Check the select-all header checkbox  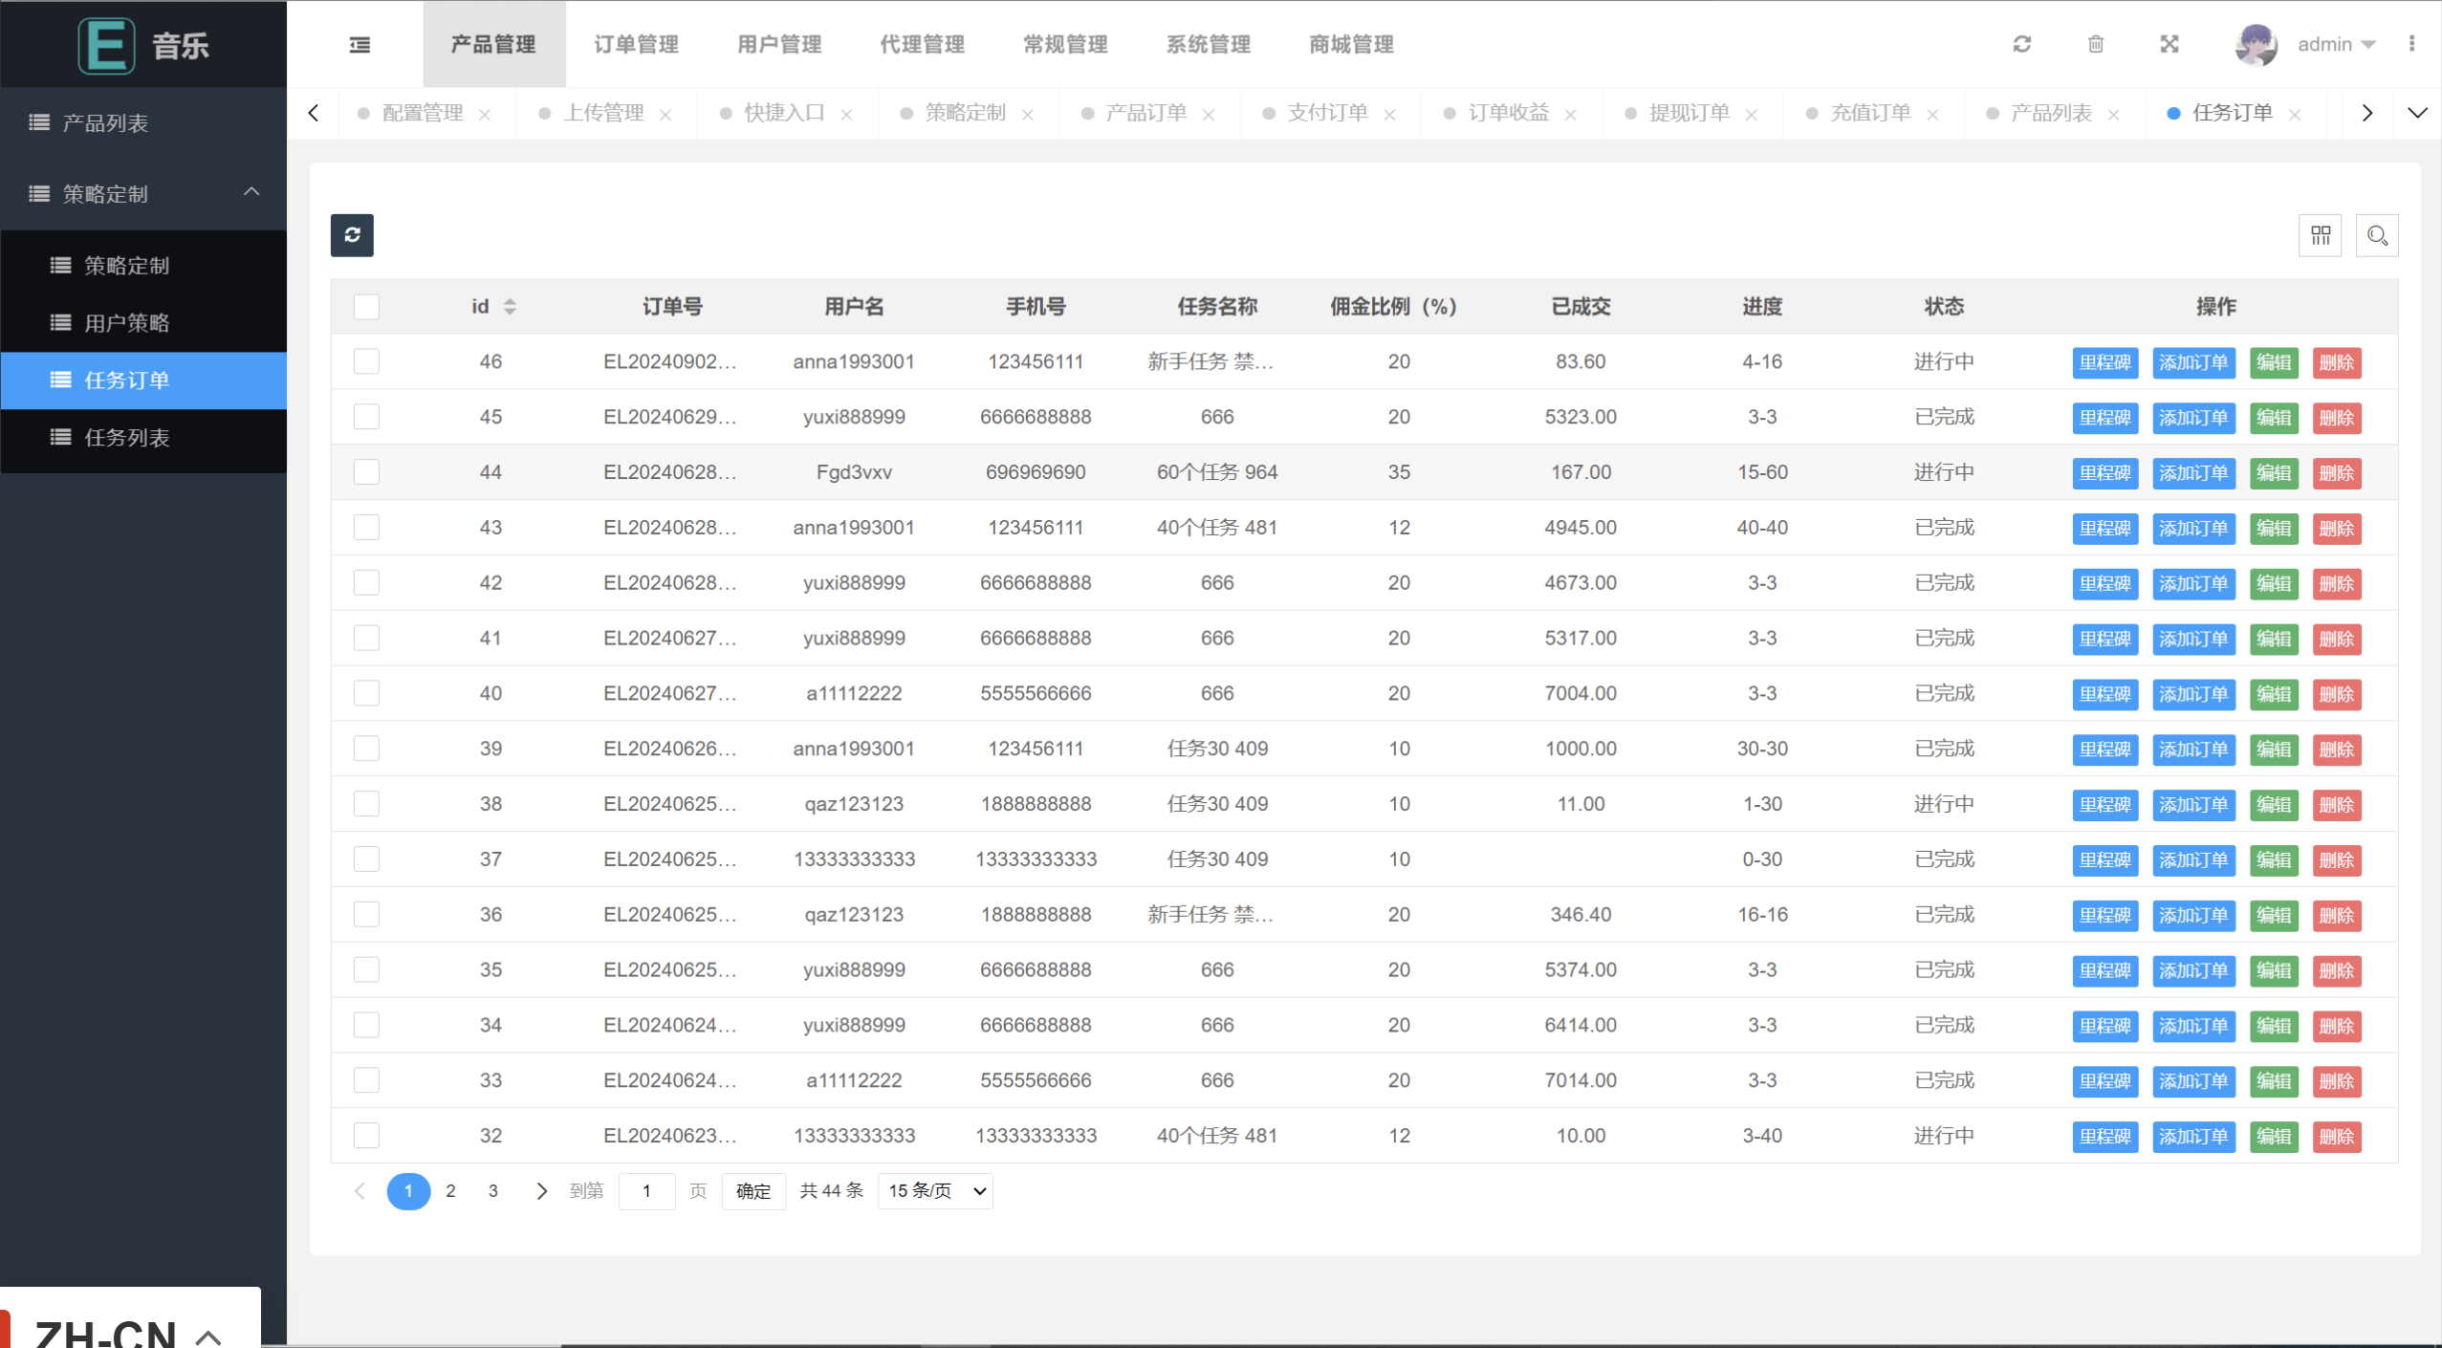366,307
